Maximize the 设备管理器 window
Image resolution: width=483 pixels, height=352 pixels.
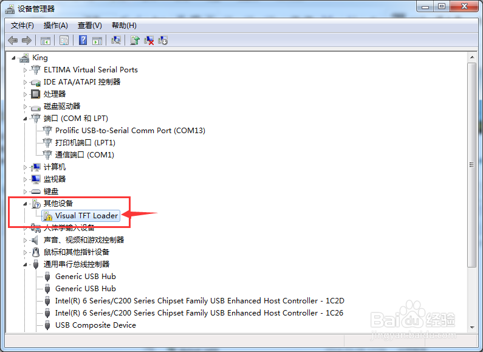pos(442,6)
